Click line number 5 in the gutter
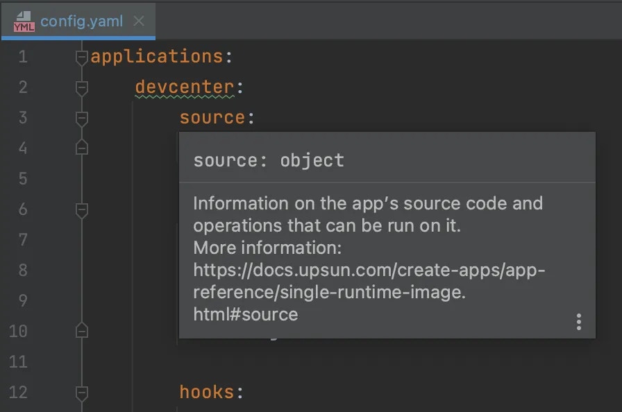 22,178
